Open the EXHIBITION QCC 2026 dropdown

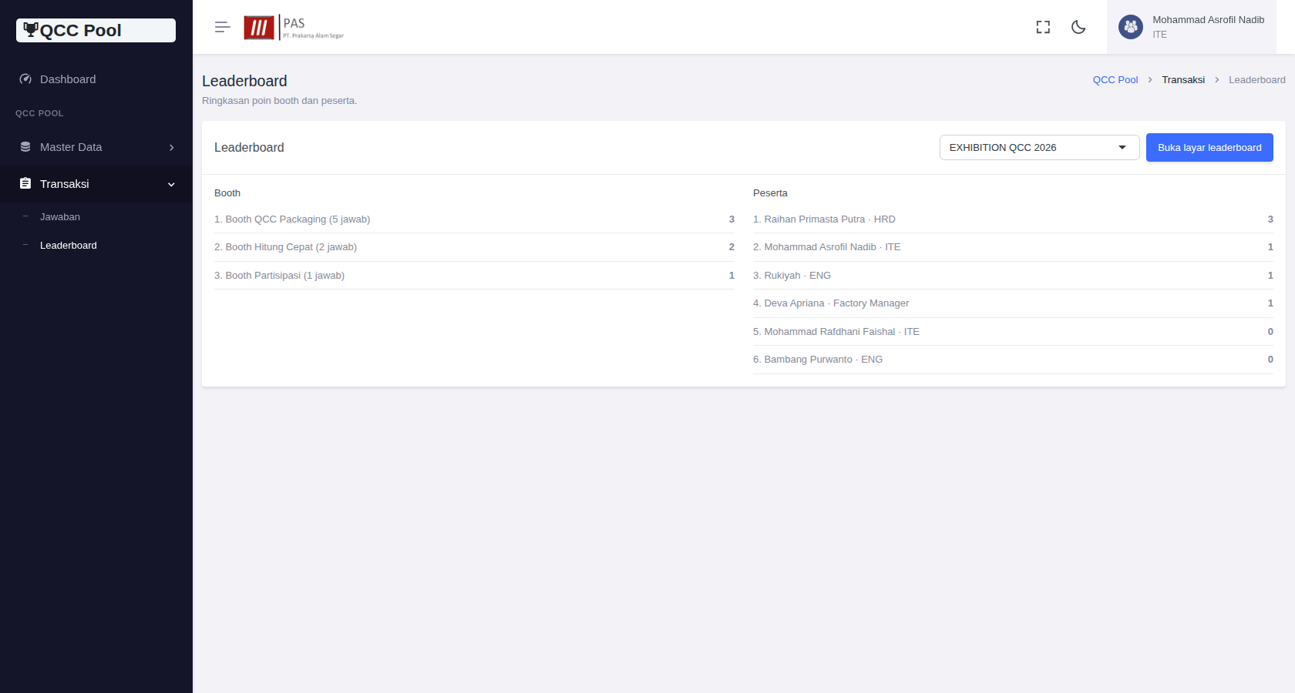tap(1039, 147)
